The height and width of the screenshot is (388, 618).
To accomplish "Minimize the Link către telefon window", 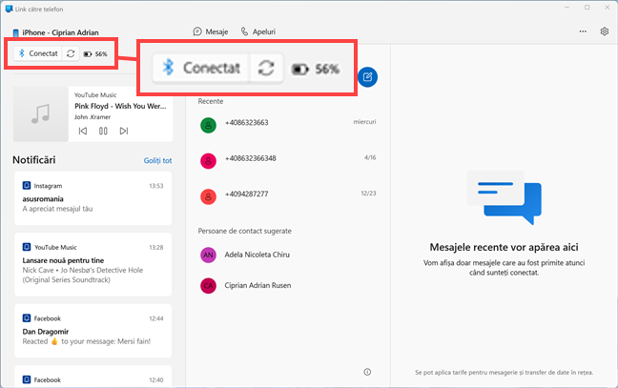I will [x=566, y=8].
